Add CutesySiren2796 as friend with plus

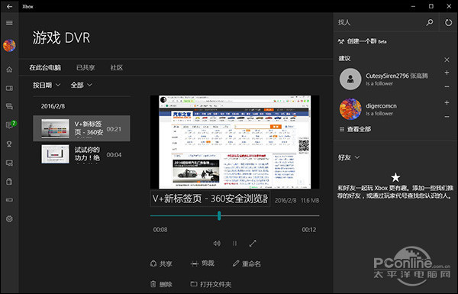[x=447, y=73]
